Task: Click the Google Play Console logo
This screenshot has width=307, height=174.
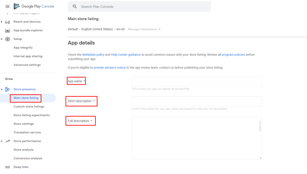Action: (34, 6)
